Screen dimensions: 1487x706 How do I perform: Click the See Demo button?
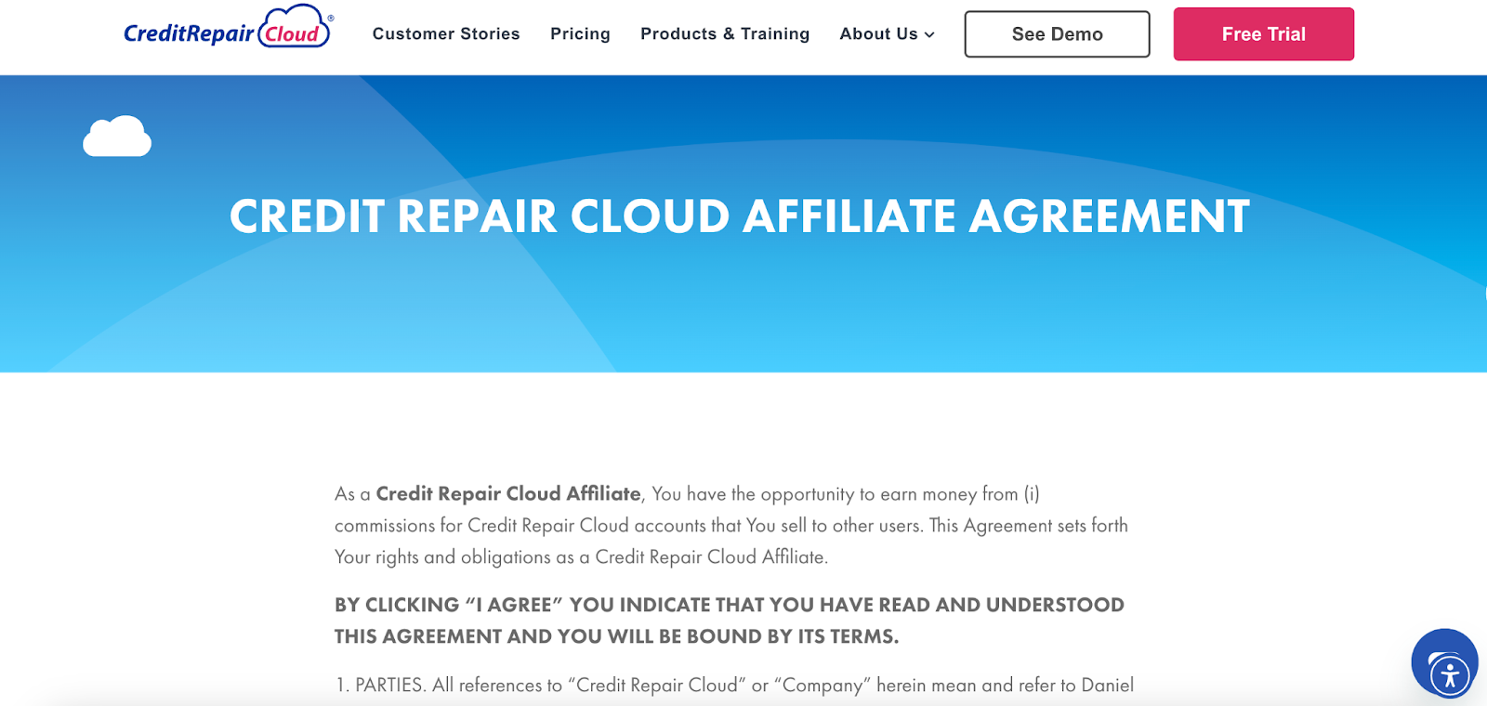coord(1057,34)
